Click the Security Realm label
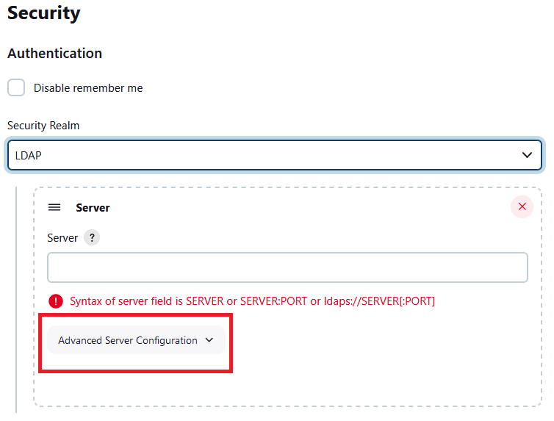 [43, 125]
